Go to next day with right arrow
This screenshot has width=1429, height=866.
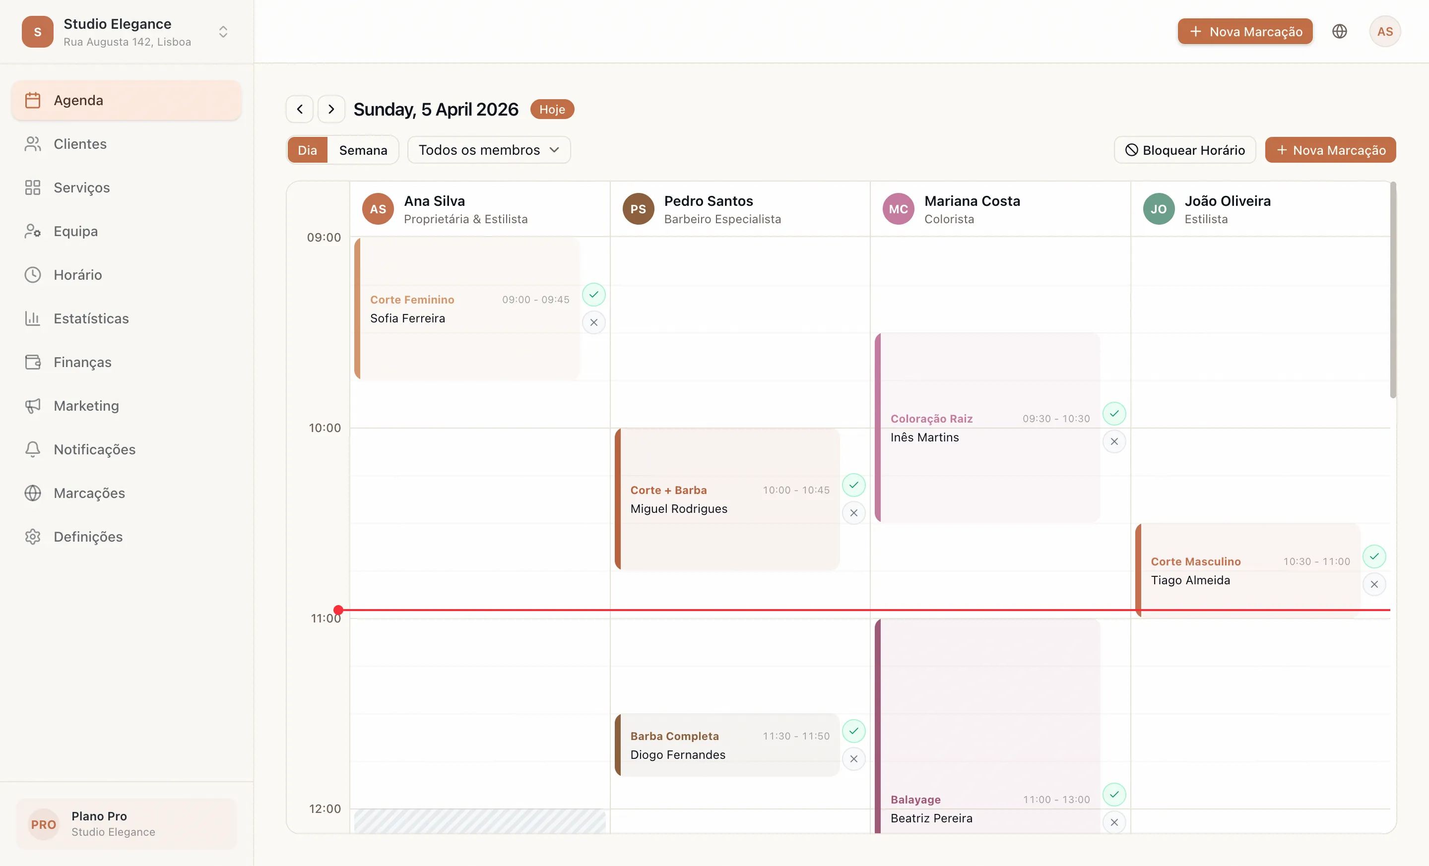coord(331,109)
